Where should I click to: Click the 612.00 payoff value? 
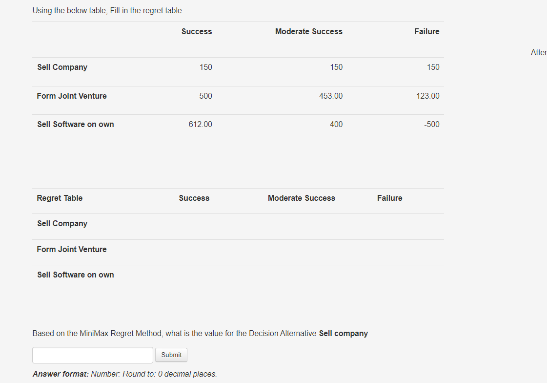click(200, 124)
